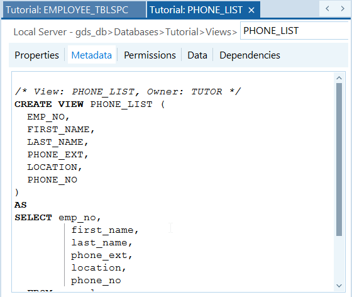Switch to Tutorial: EMPLOYEE_TBLSPC tab
Image resolution: width=352 pixels, height=297 pixels.
tap(74, 9)
